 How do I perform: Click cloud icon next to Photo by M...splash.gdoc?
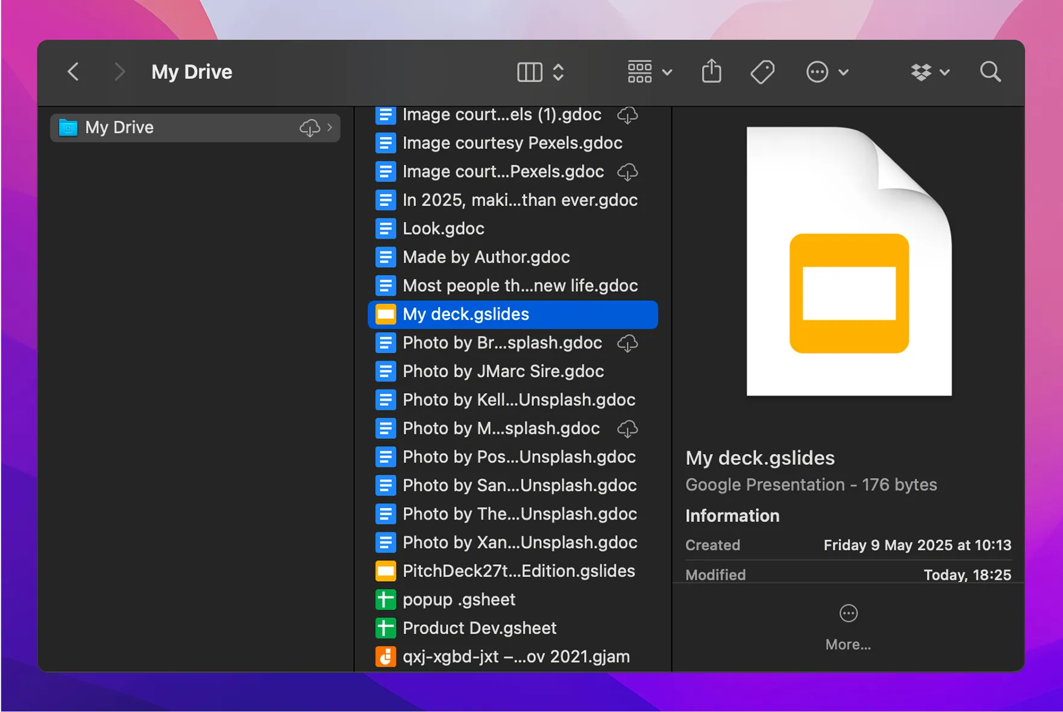pos(627,429)
